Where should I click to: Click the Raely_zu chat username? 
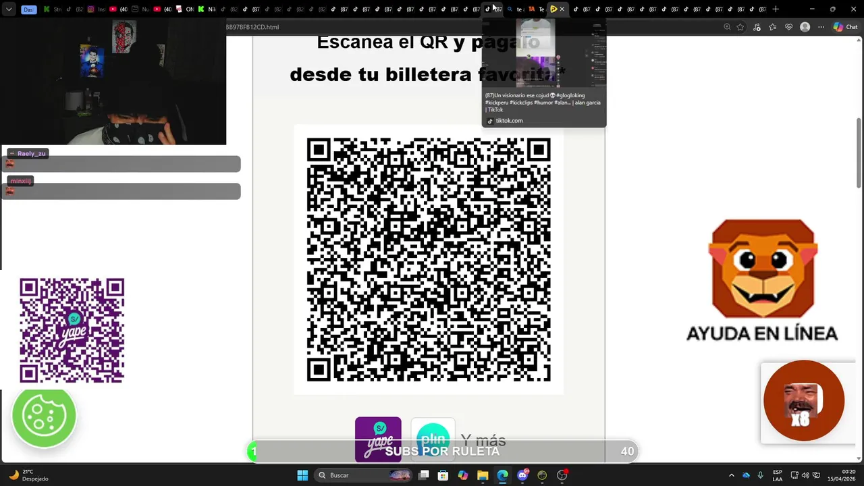[x=31, y=154]
